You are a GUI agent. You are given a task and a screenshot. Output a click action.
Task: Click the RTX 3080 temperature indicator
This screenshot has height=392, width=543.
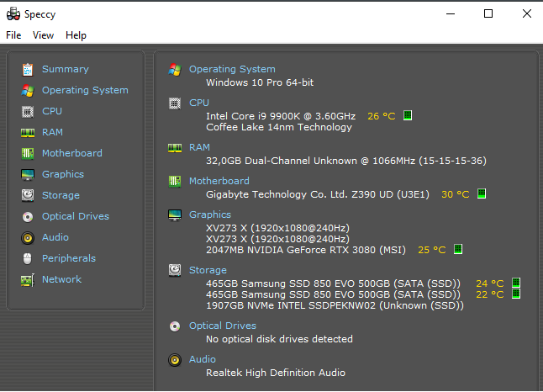click(458, 249)
